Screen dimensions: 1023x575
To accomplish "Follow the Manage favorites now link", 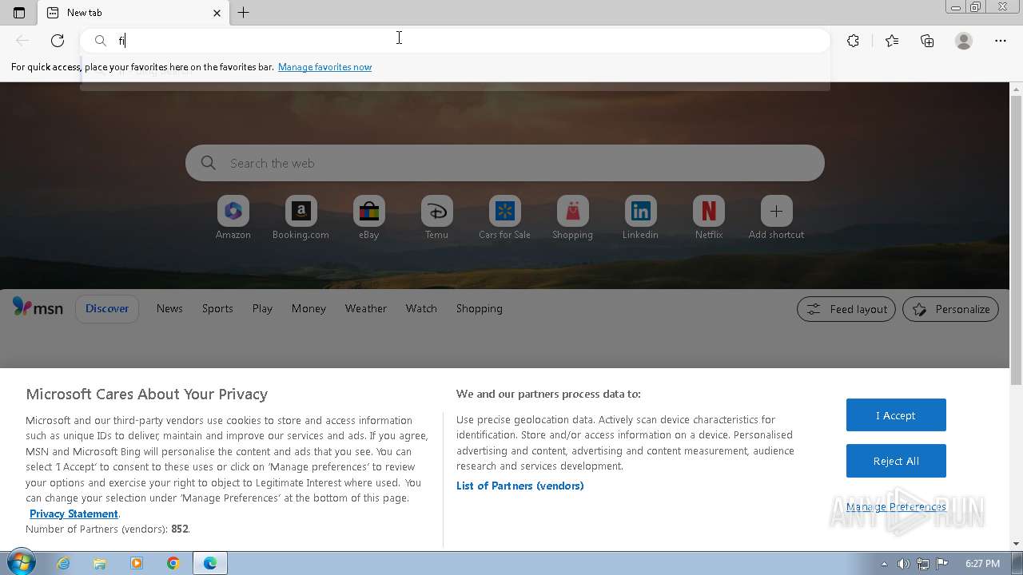I will (324, 67).
